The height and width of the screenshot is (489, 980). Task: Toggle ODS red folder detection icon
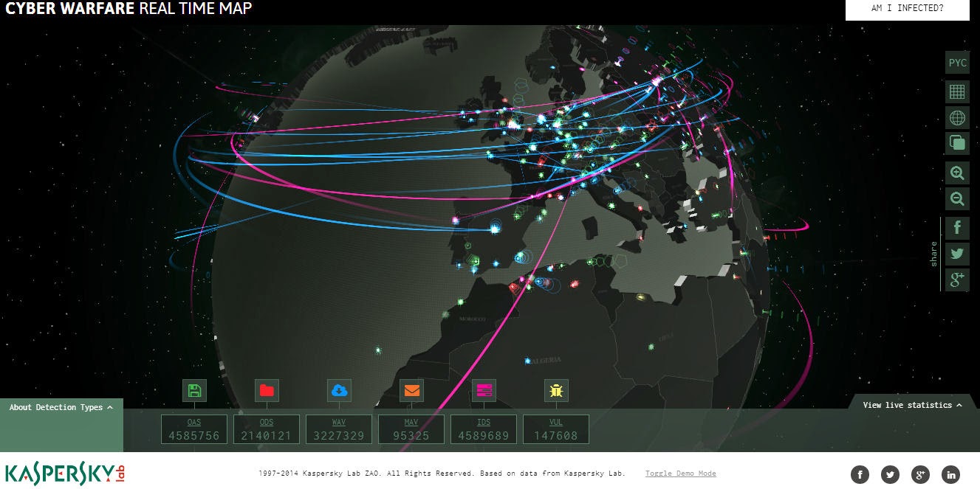point(267,391)
